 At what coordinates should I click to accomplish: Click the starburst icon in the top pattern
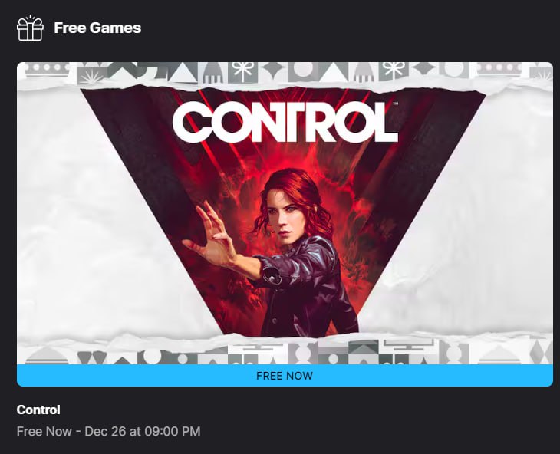(x=92, y=74)
